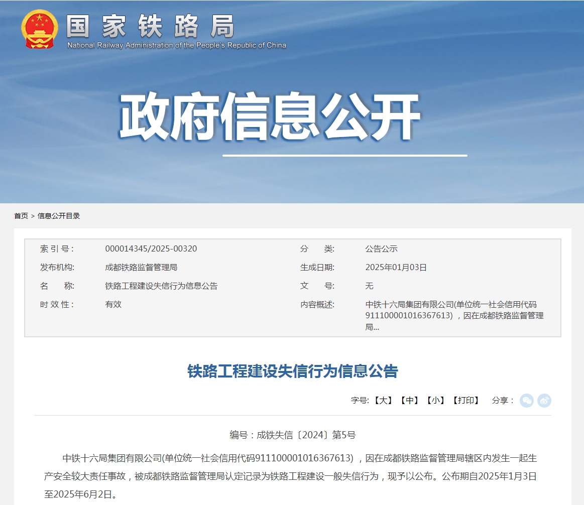Open 信息公开目录 breadcrumb link

59,216
